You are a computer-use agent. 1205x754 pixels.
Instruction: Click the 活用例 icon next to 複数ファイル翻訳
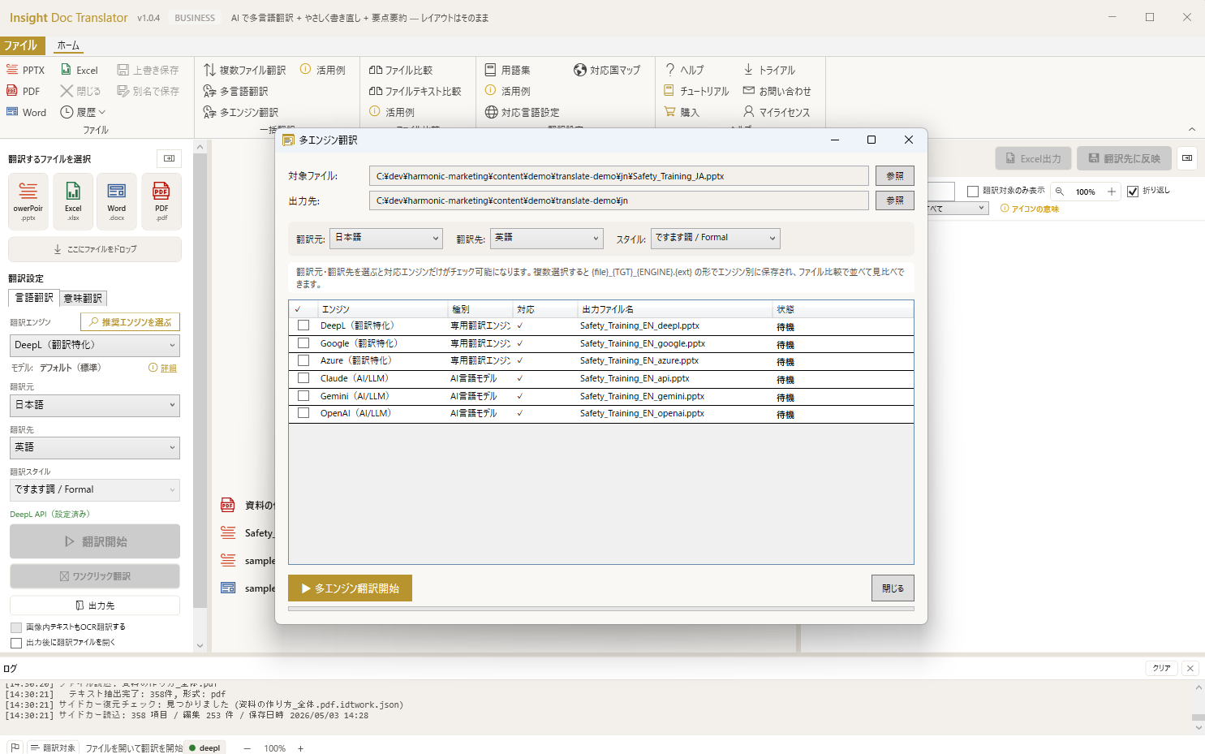(306, 69)
